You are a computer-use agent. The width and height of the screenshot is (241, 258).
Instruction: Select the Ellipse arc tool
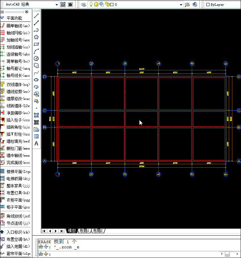(x=36, y=87)
